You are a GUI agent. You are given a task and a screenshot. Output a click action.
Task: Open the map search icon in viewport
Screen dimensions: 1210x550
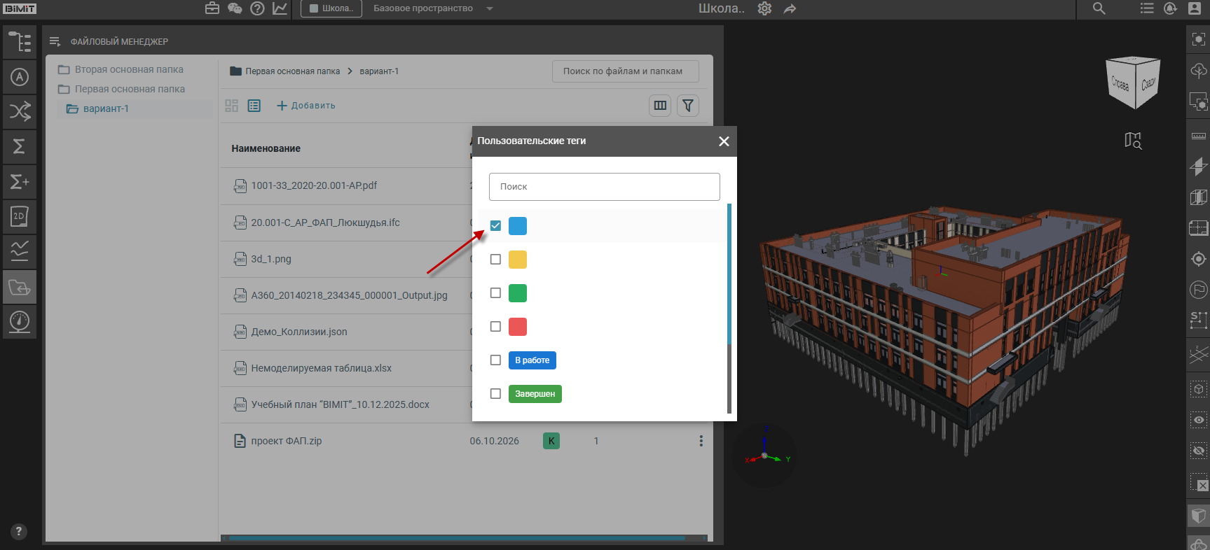[x=1133, y=141]
